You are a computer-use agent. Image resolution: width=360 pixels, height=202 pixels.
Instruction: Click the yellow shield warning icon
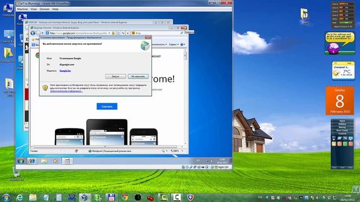pyautogui.click(x=45, y=88)
